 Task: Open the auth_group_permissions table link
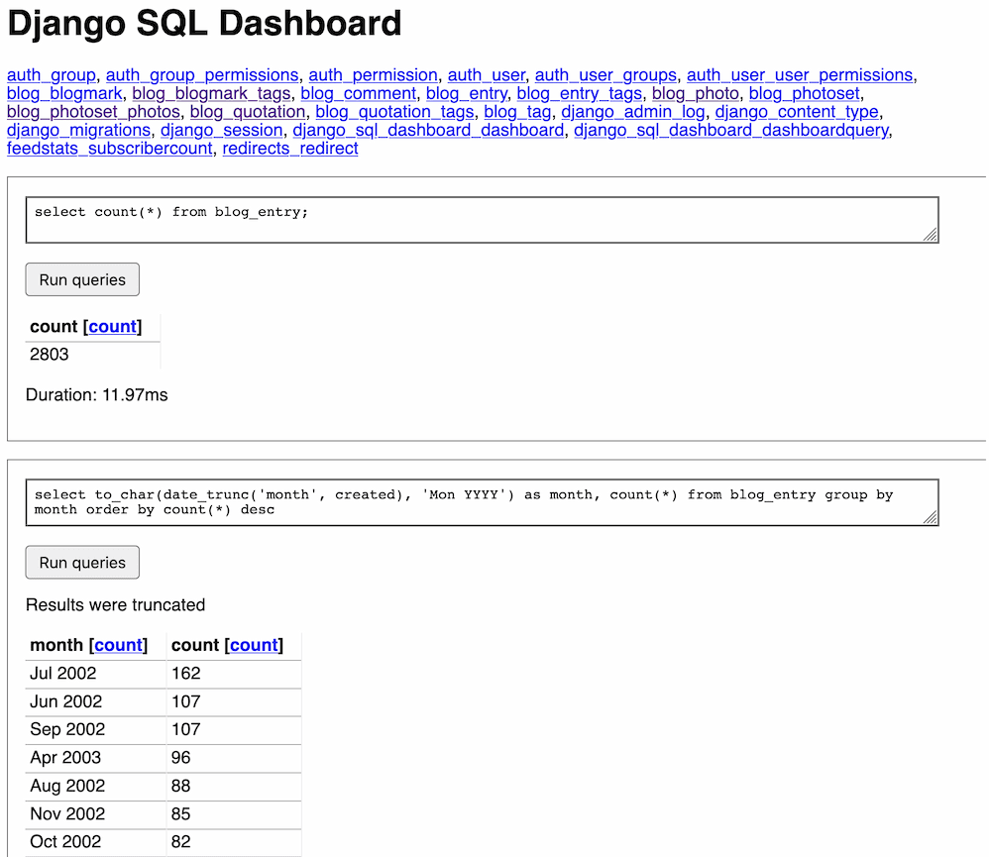(x=202, y=75)
